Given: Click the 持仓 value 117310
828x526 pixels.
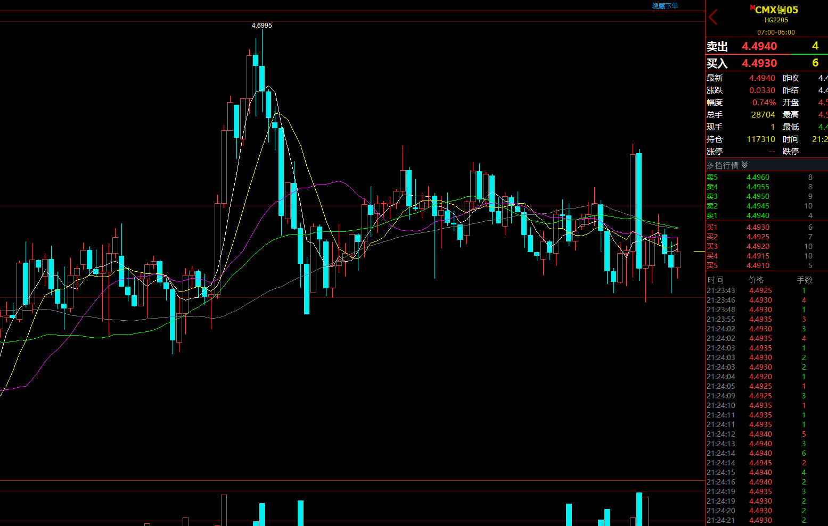Looking at the screenshot, I should click(761, 139).
